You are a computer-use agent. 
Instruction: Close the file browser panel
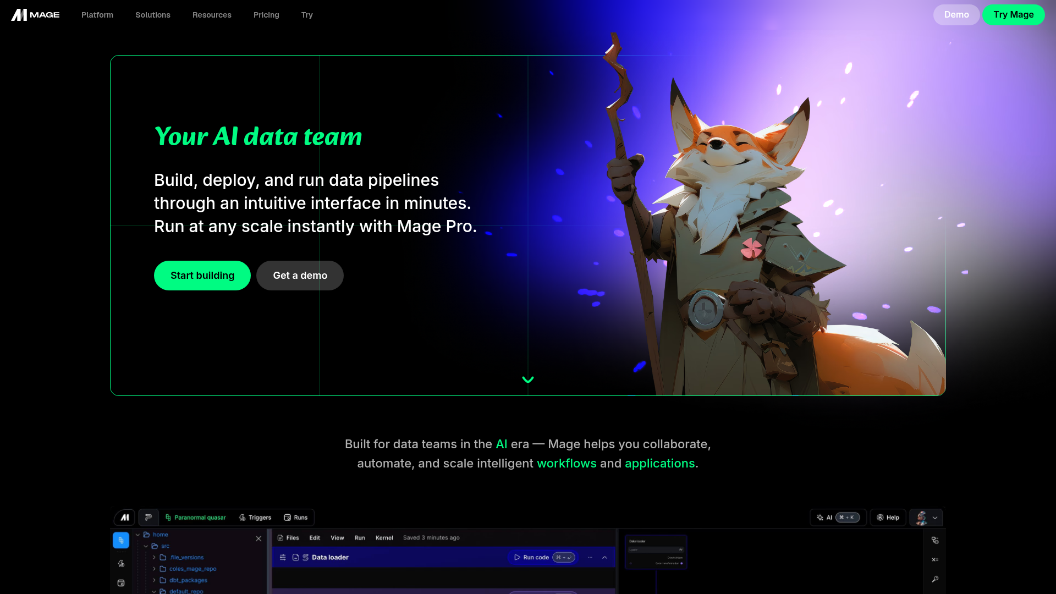click(x=258, y=539)
